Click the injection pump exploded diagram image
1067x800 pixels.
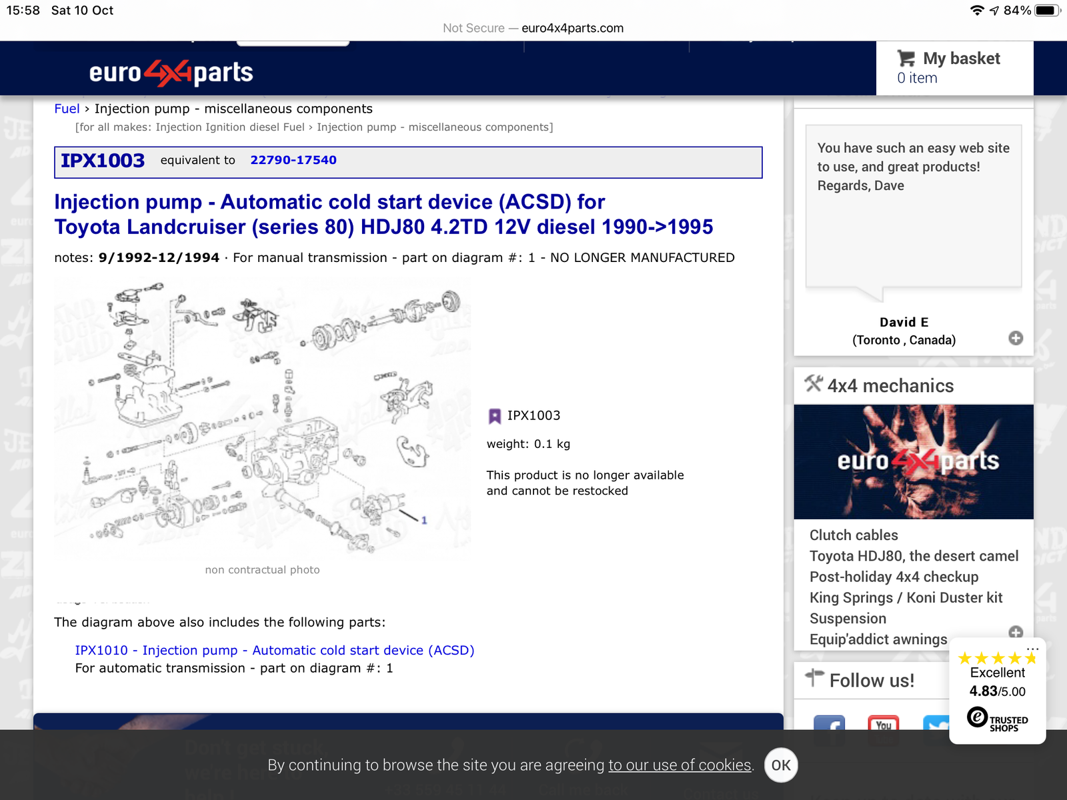263,418
